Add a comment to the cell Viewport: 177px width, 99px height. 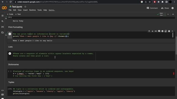(159, 31)
